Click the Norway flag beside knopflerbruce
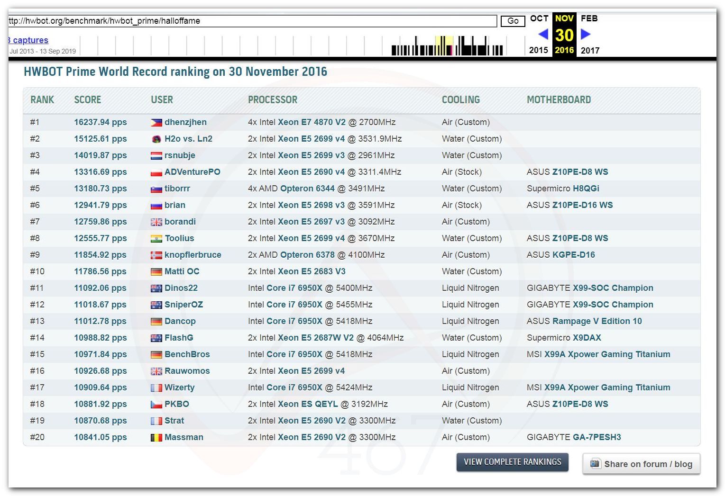The height and width of the screenshot is (496, 725). point(156,255)
